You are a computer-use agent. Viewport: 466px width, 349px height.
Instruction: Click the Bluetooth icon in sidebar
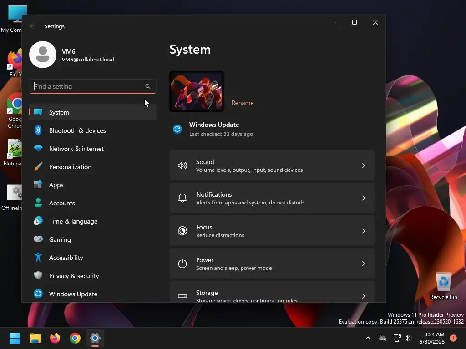[x=38, y=130]
